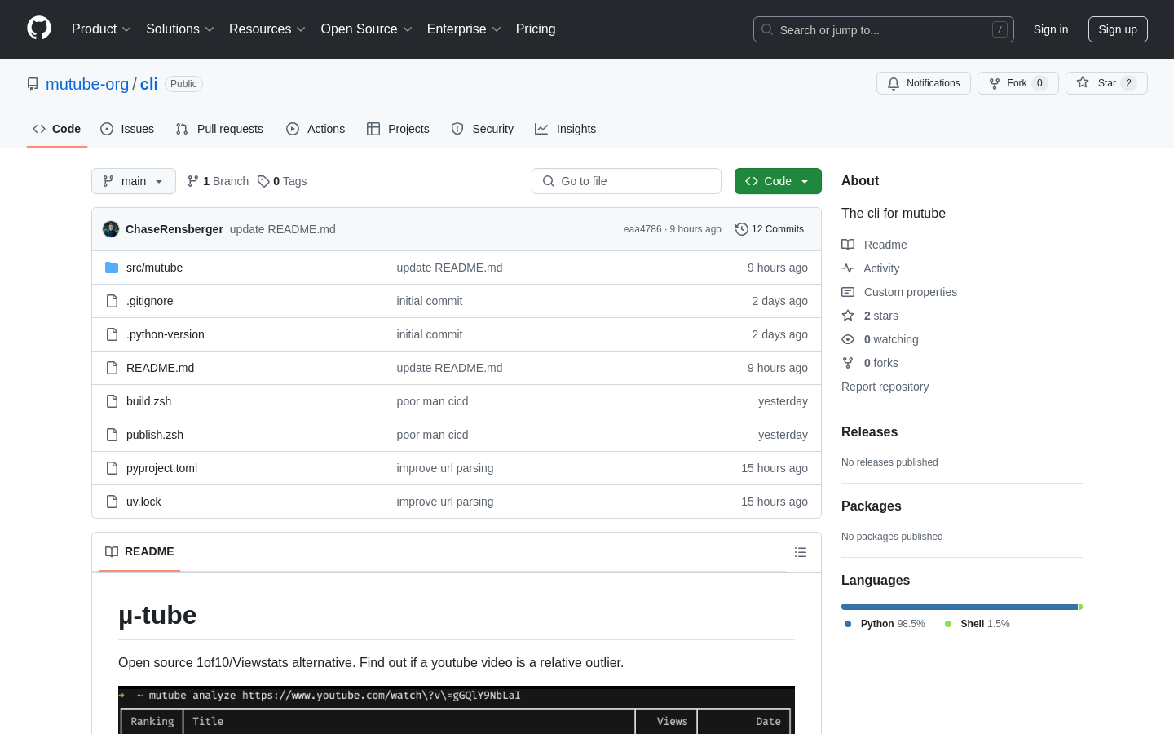Image resolution: width=1174 pixels, height=734 pixels.
Task: Click the Shell green color dot
Action: point(948,624)
